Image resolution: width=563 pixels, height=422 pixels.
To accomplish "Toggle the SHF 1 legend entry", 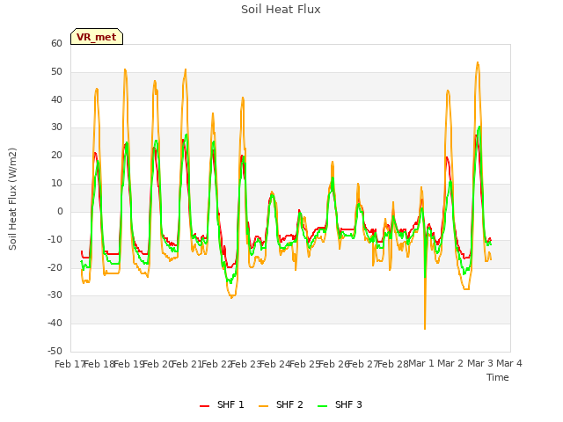I will (222, 404).
